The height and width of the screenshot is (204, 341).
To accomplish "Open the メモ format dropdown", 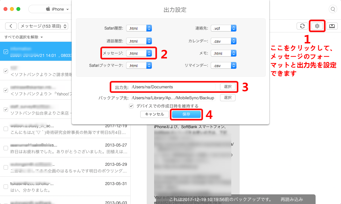I will click(224, 53).
